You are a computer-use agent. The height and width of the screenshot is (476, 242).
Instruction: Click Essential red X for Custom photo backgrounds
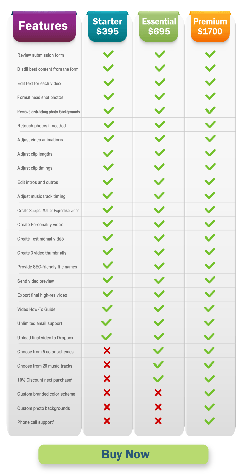coord(158,407)
